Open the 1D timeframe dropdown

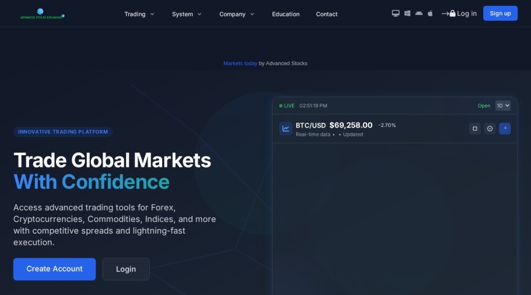503,106
